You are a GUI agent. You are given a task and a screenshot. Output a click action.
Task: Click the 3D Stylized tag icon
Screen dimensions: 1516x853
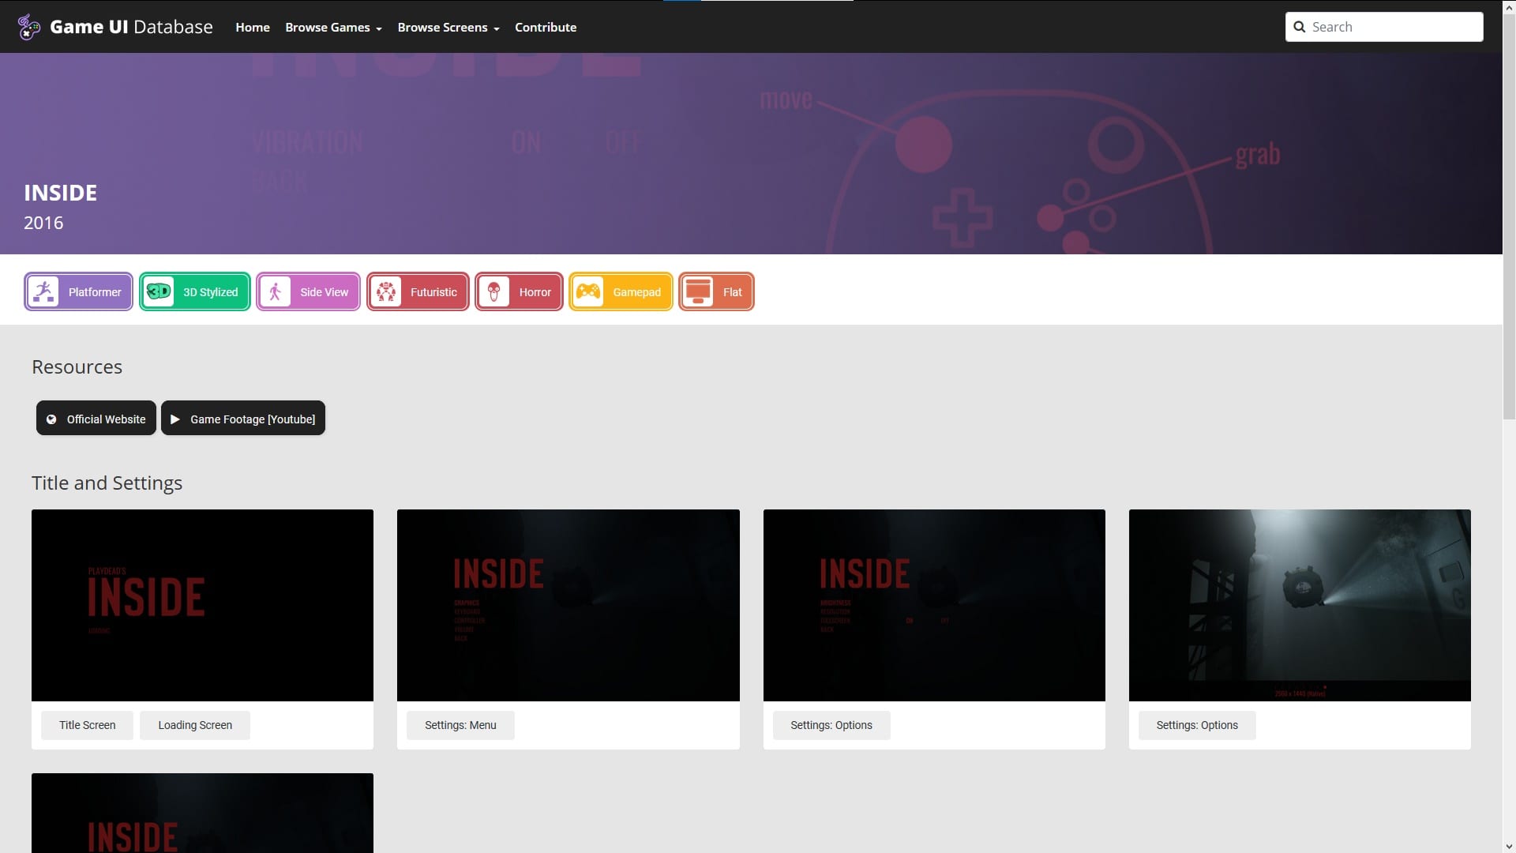(159, 291)
